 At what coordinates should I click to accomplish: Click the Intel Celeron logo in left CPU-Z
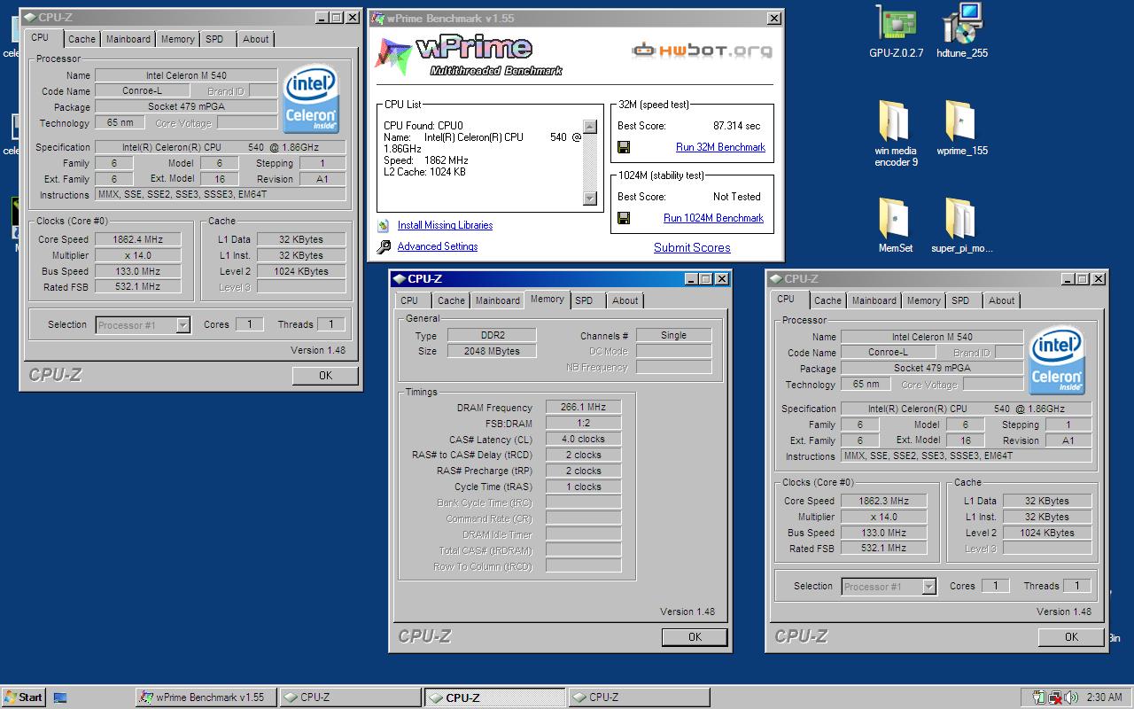click(311, 98)
